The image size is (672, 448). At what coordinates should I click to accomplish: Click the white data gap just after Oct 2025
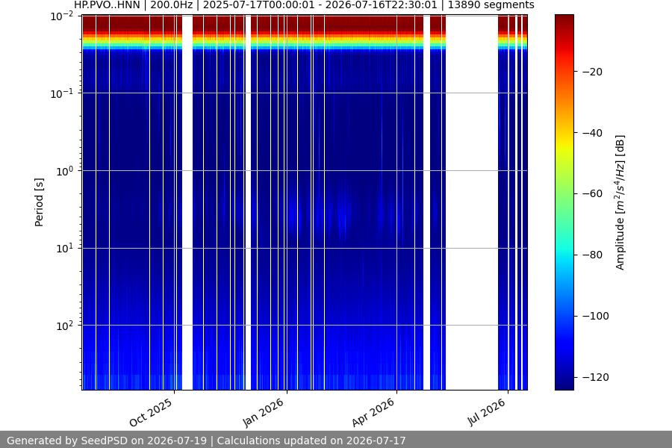click(x=187, y=202)
